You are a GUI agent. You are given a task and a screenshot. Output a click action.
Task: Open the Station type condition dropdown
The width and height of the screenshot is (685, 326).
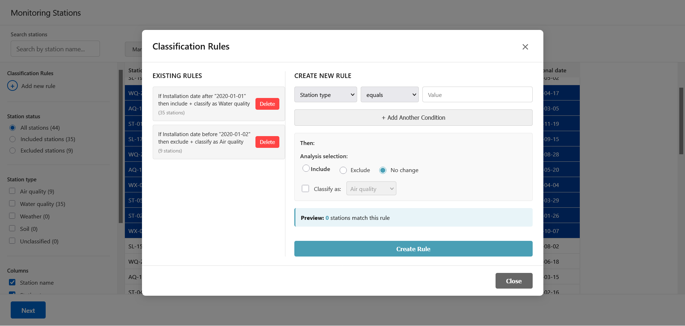pos(325,95)
